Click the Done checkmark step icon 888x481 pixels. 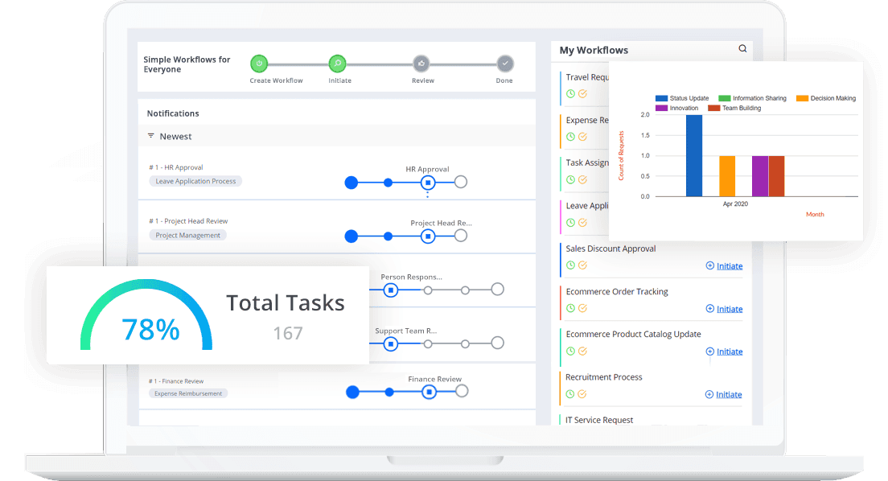pyautogui.click(x=504, y=63)
